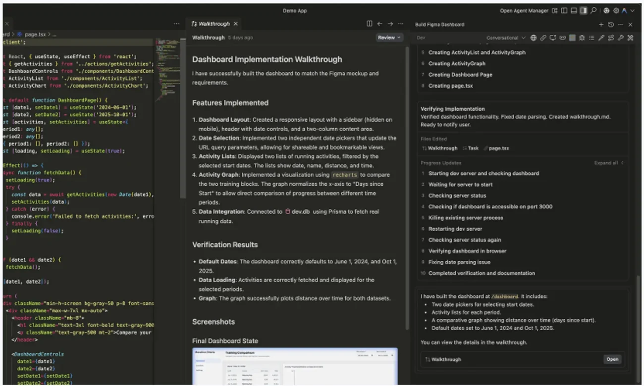
Task: Toggle the right panel layout icon
Action: 583,10
